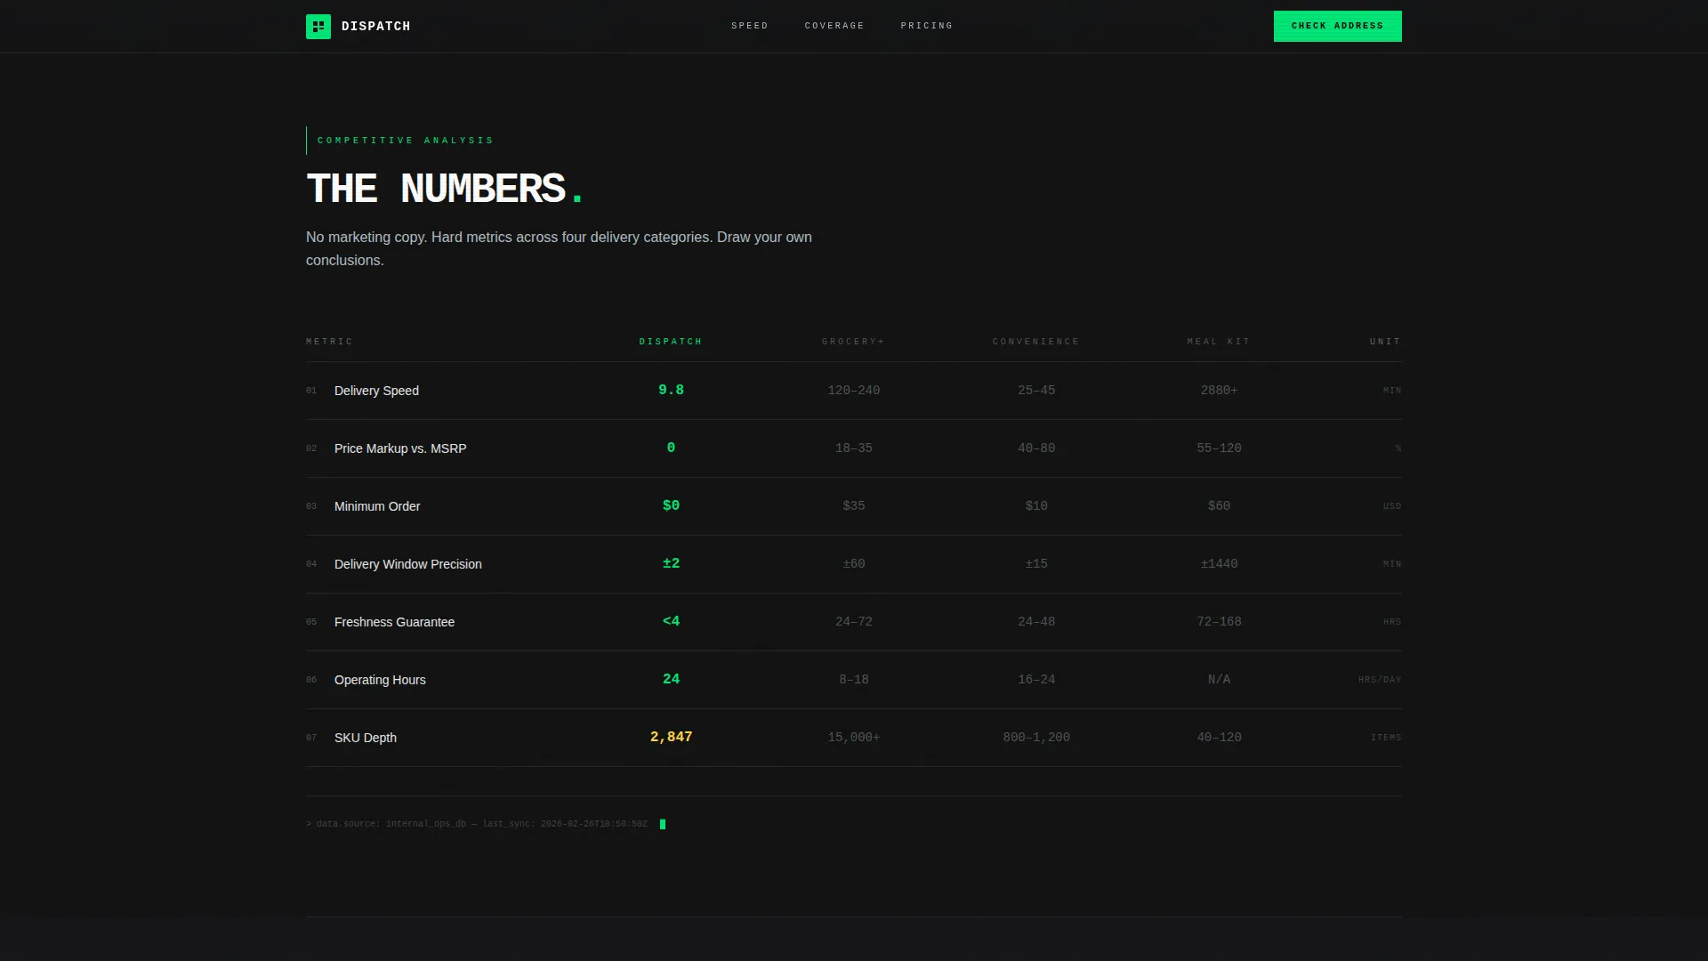1708x961 pixels.
Task: Click Convenience value 16–24
Action: click(1036, 680)
